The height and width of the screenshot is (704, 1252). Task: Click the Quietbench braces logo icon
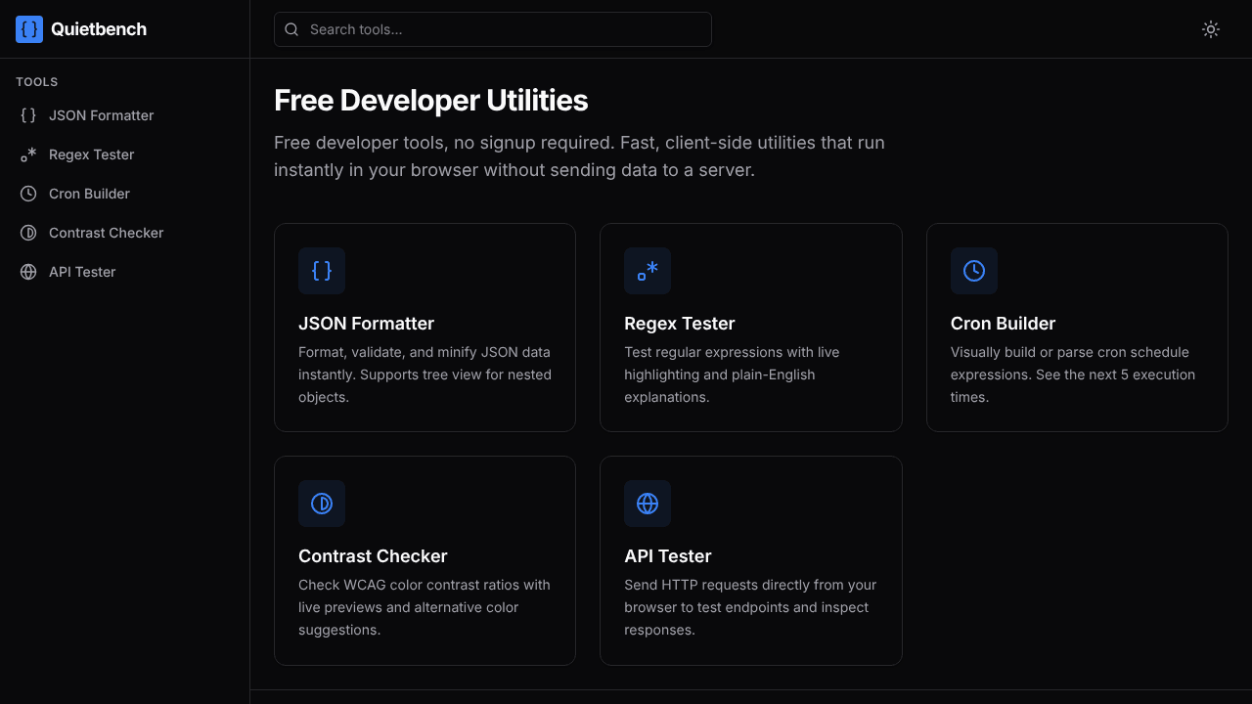29,29
